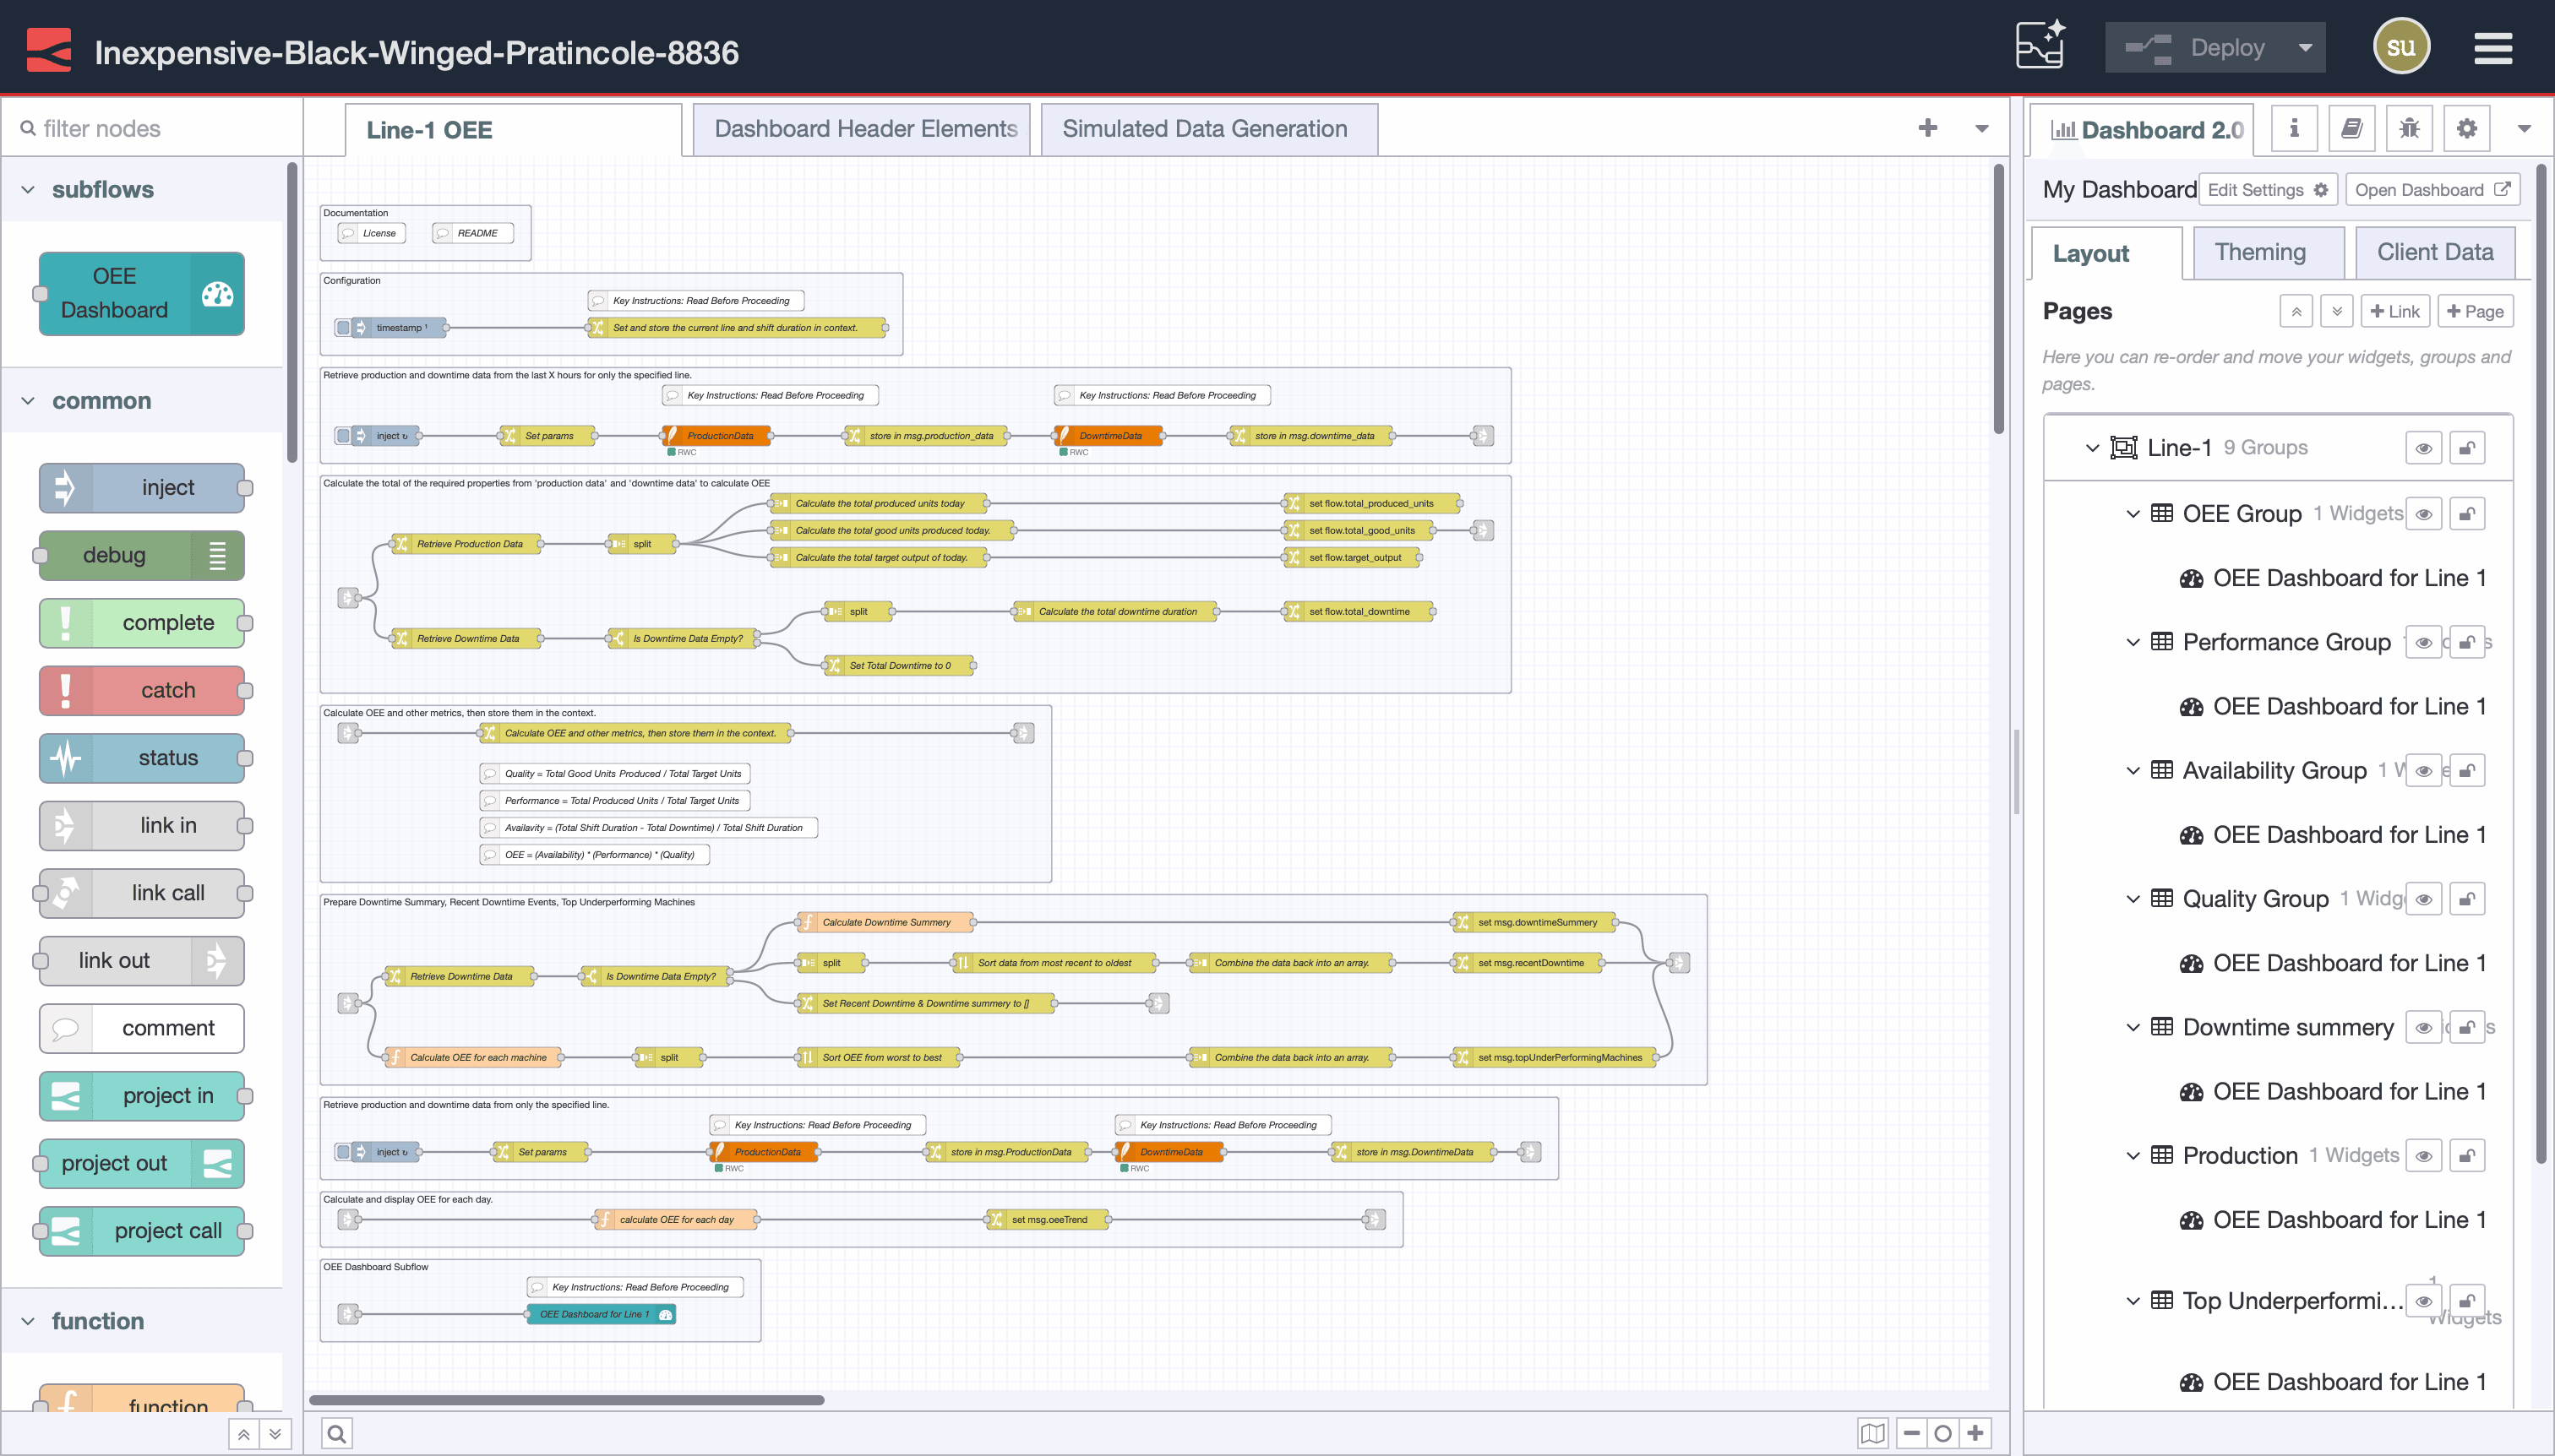This screenshot has width=2555, height=1456.
Task: Click the zoom-in icon in workspace corner
Action: click(1975, 1433)
